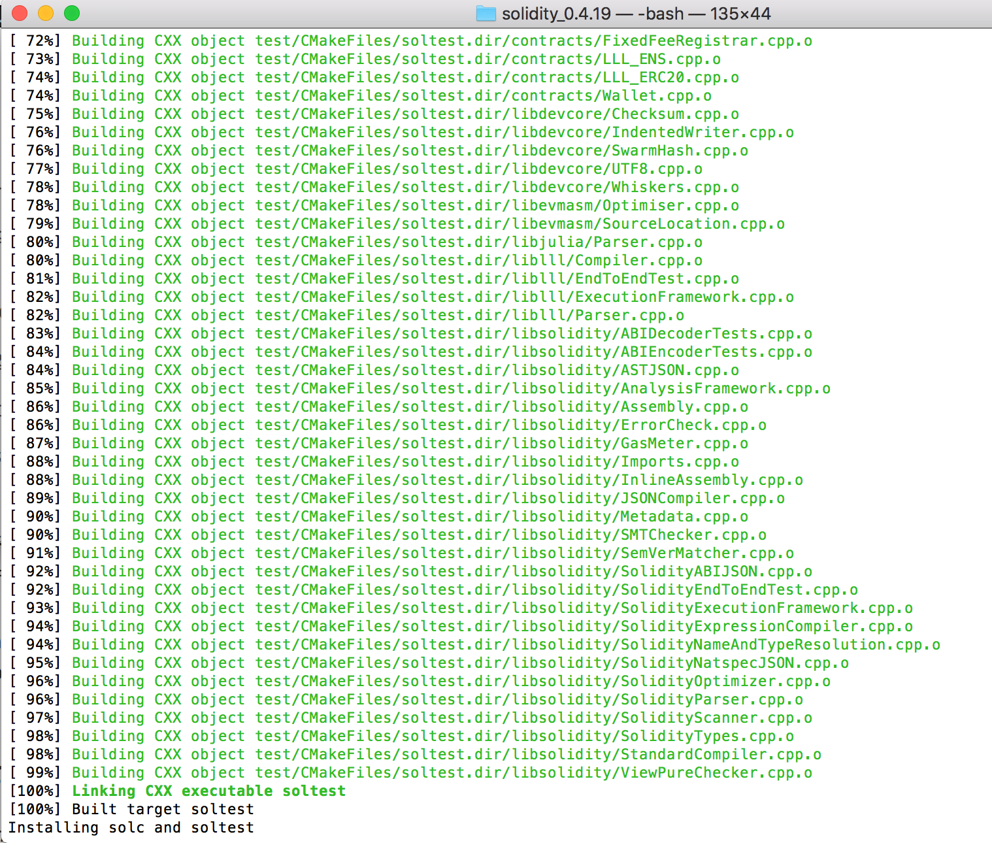Pick the libsolidity/Assembly.cpp.o line
This screenshot has height=843, width=992.
pyautogui.click(x=378, y=406)
